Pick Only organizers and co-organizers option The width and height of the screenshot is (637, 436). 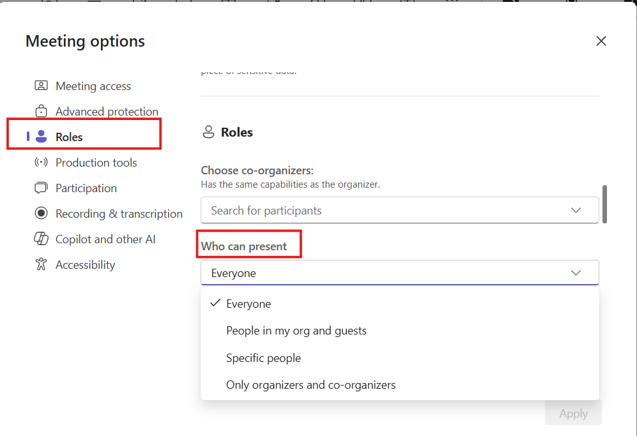311,385
